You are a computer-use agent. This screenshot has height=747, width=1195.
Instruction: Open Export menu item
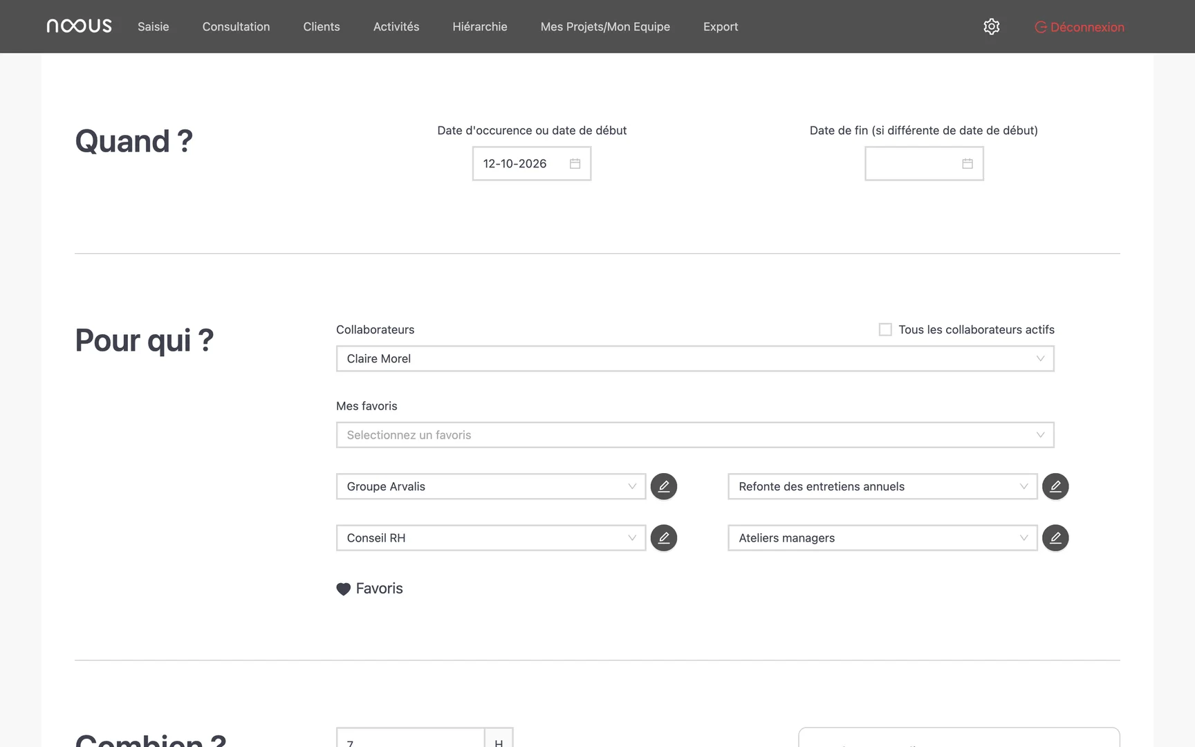[x=721, y=26]
